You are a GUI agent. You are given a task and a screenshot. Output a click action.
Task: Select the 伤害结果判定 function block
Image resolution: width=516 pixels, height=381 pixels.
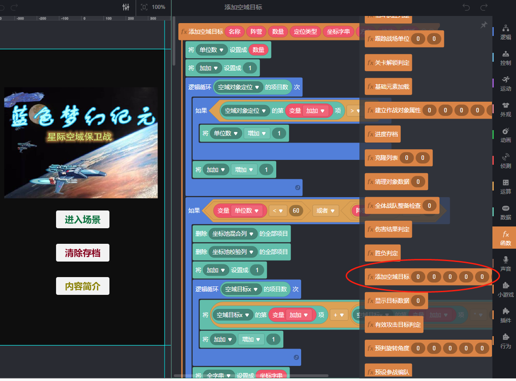click(388, 229)
